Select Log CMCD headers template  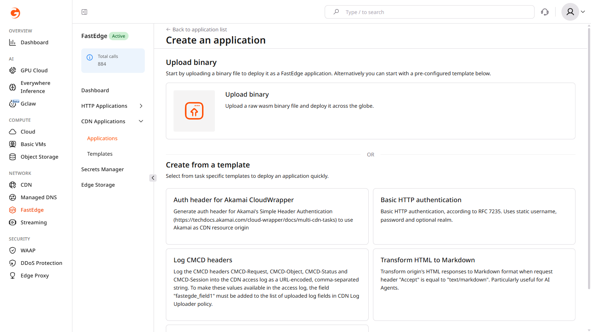click(x=267, y=285)
